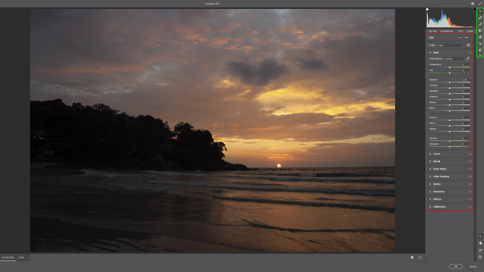Select the Hand tool
This screenshot has height=272, width=484.
(x=480, y=243)
